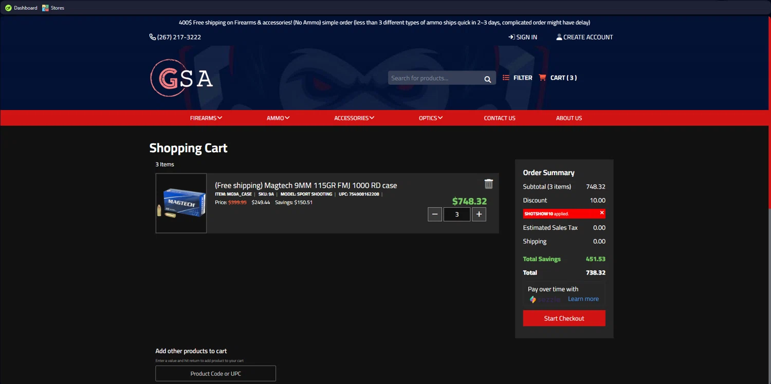771x384 pixels.
Task: Open the Dashboard bookmark icon
Action: click(x=8, y=8)
